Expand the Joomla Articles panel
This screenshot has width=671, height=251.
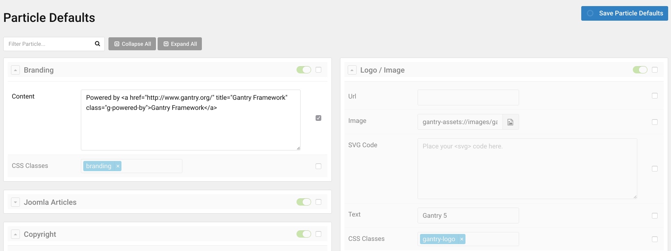(15, 202)
